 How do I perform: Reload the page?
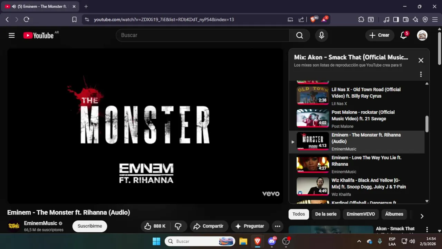click(x=26, y=19)
